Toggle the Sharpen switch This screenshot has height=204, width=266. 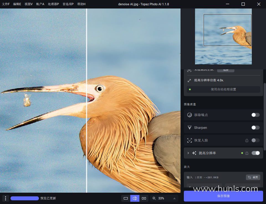[255, 128]
